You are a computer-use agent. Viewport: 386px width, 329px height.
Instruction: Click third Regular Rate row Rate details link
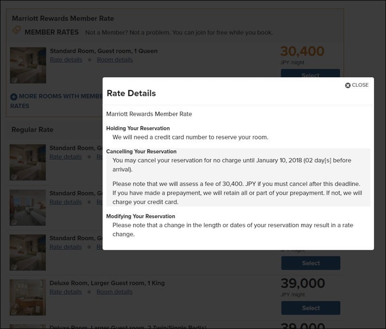pos(66,247)
